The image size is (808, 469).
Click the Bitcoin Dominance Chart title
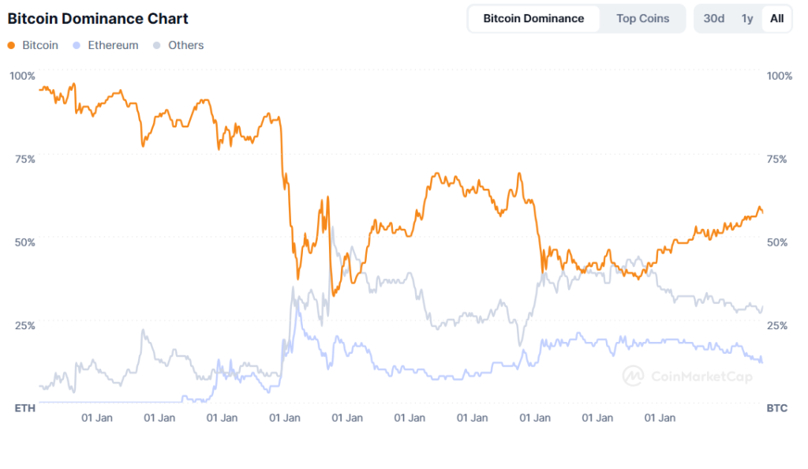[x=98, y=18]
